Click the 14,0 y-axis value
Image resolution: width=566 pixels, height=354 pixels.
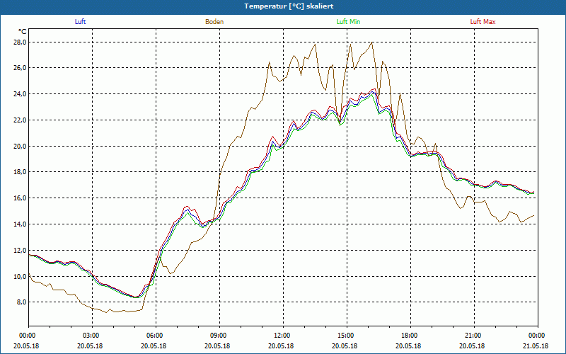(x=21, y=224)
